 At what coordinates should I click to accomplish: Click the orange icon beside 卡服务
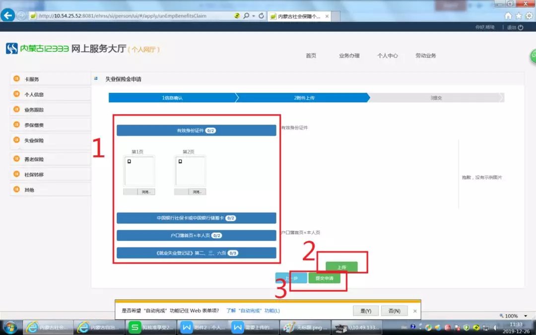pos(16,78)
